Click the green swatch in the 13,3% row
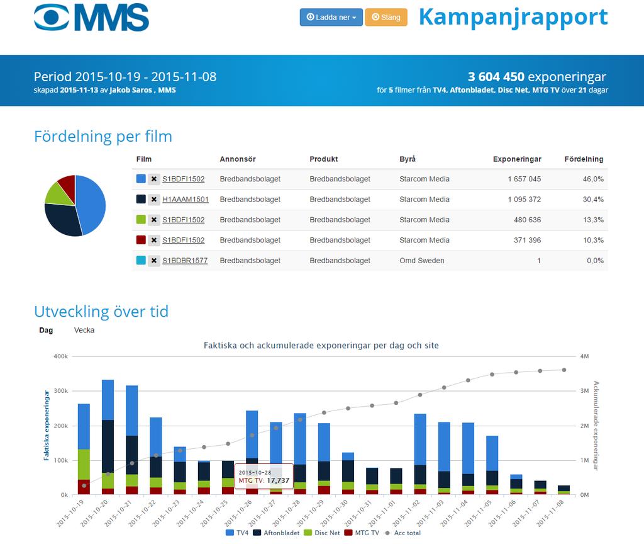This screenshot has width=644, height=544. [141, 219]
